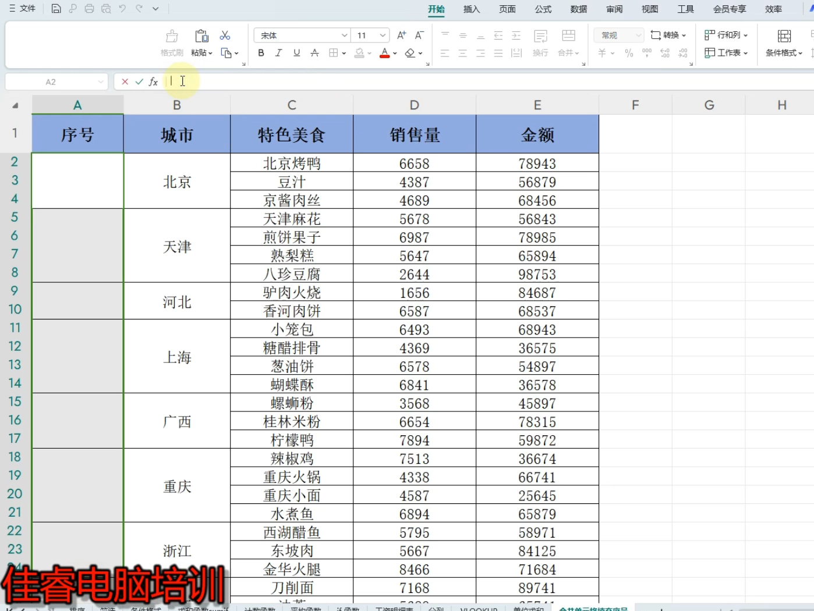Click the Redo arrow icon

(x=139, y=9)
